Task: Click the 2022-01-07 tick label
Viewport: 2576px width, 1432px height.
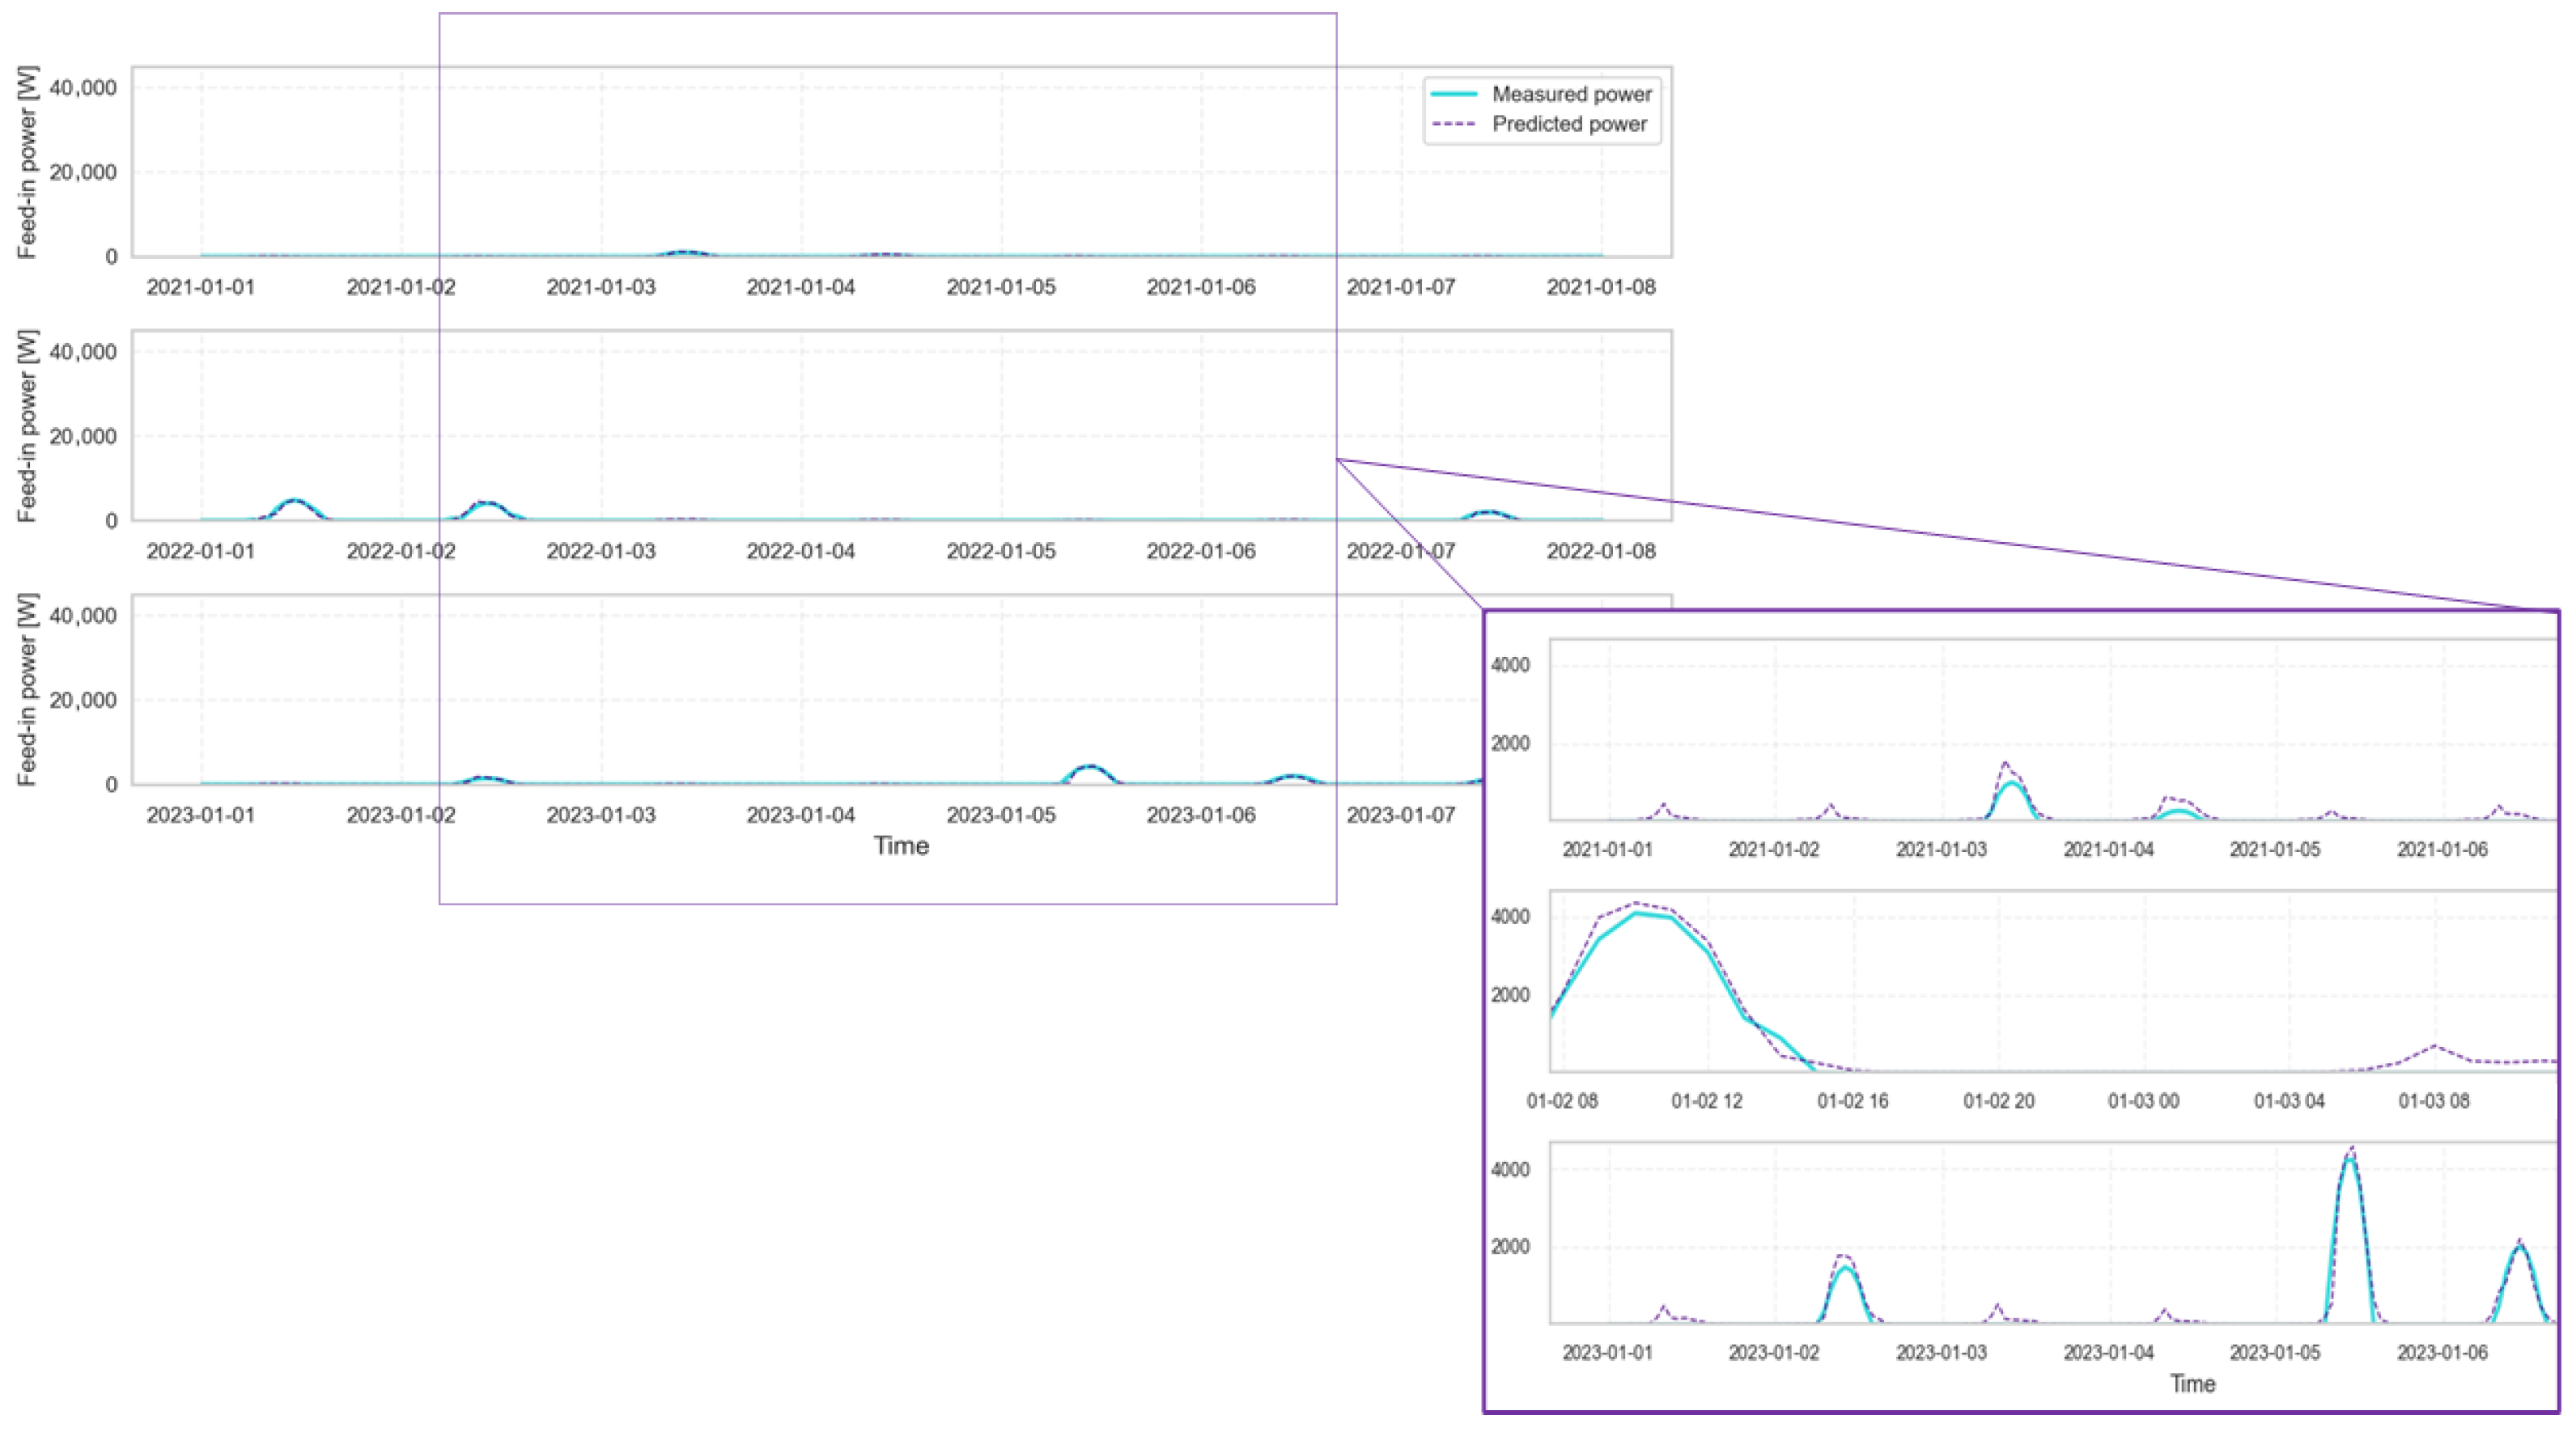Action: (1401, 551)
